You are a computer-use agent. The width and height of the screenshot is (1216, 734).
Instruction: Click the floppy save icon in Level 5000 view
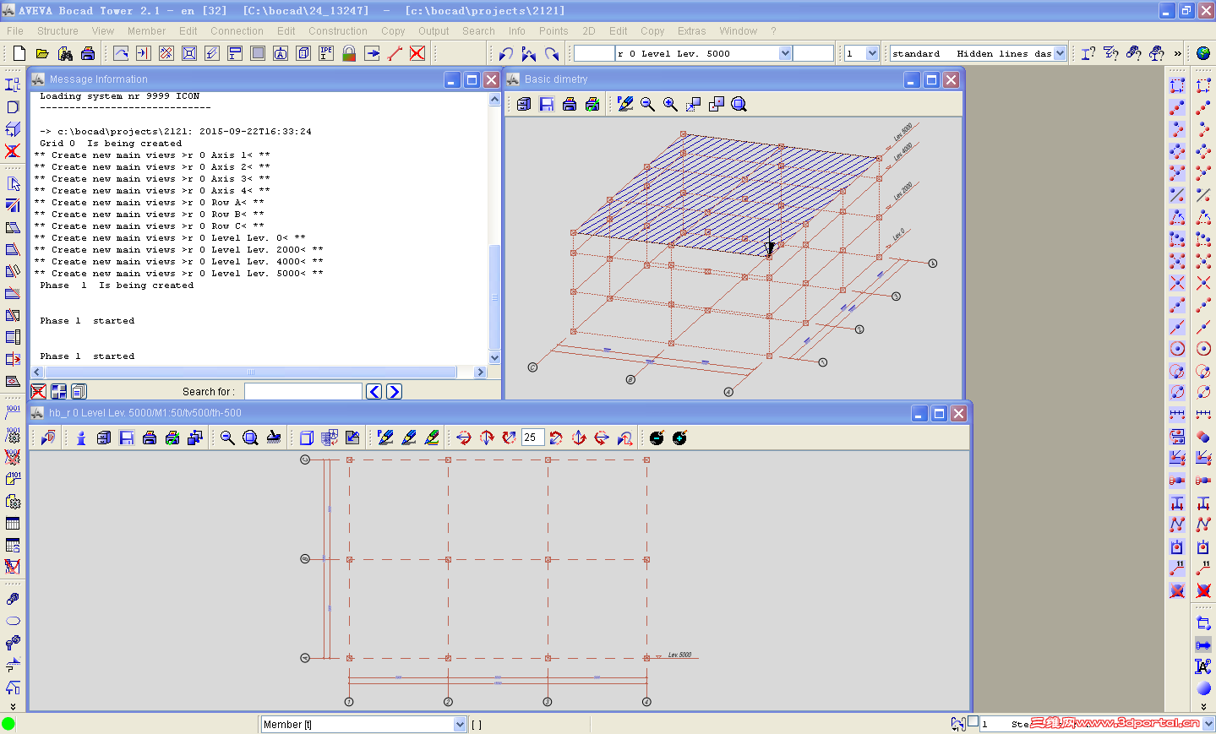coord(127,438)
